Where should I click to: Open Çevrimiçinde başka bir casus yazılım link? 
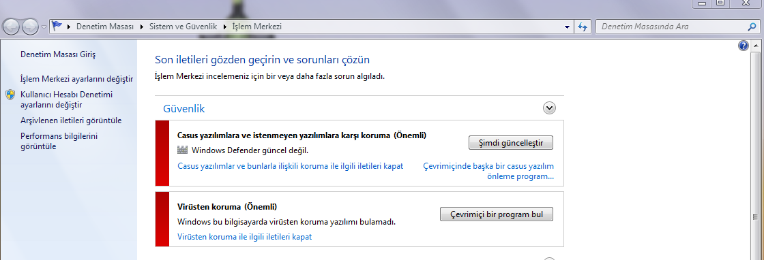(488, 171)
